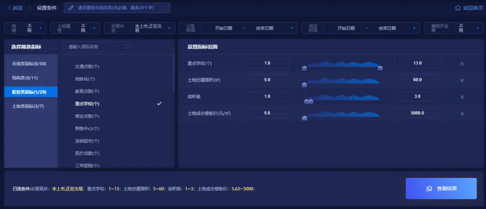Open the 交易状态 dropdown
The image size is (486, 209).
(x=139, y=28)
